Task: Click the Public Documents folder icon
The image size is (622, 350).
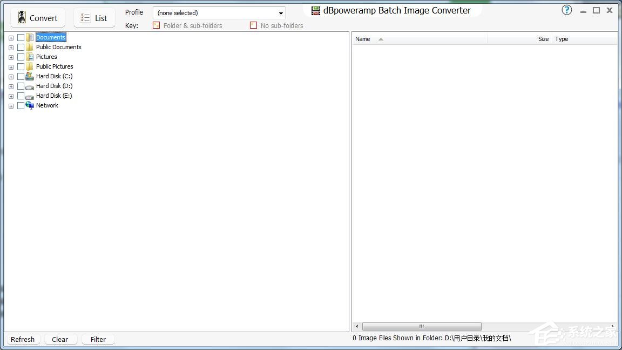Action: coord(30,47)
